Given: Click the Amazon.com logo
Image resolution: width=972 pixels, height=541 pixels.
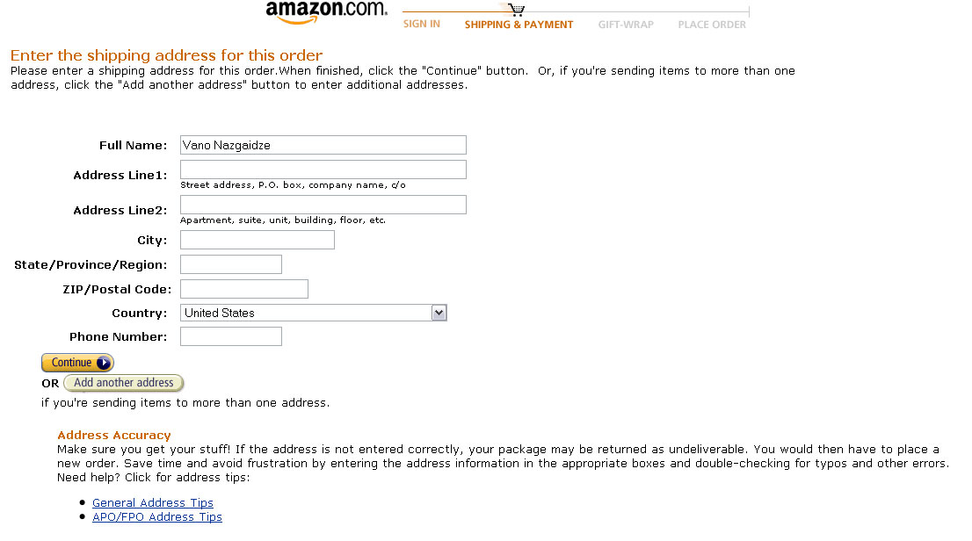Looking at the screenshot, I should (x=326, y=12).
